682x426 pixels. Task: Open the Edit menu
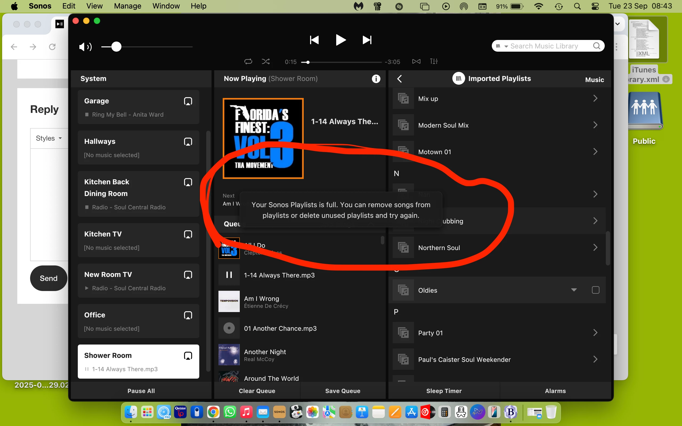coord(69,6)
